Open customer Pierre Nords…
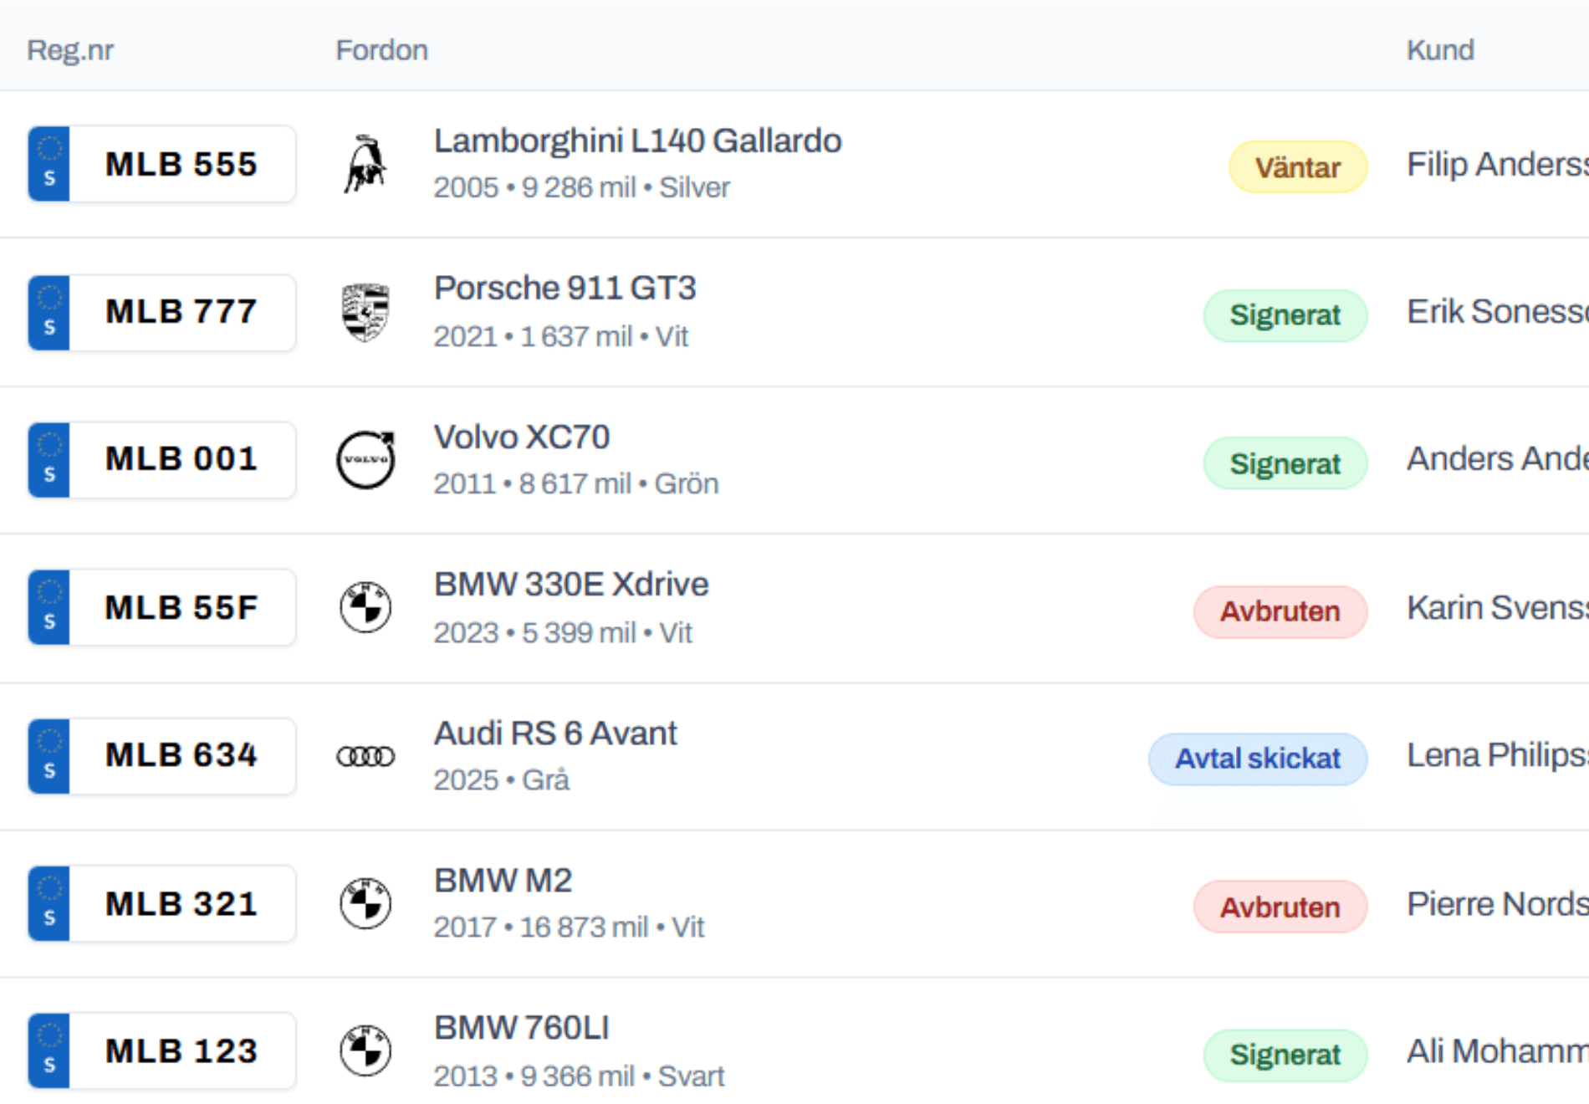This screenshot has width=1589, height=1104. (1498, 903)
